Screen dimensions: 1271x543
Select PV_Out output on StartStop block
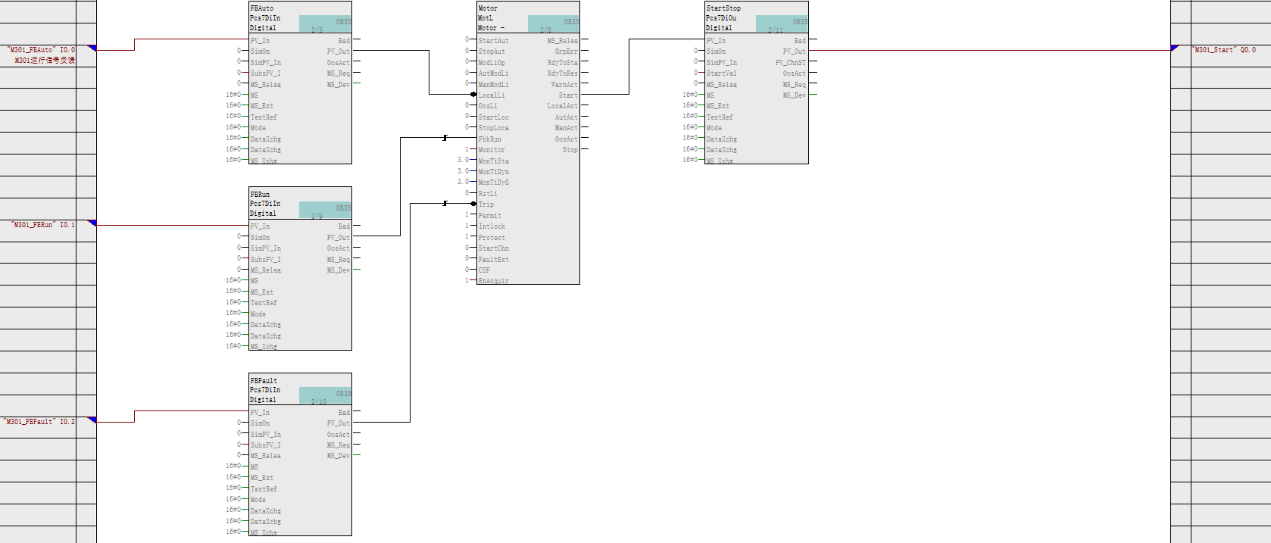pyautogui.click(x=794, y=51)
